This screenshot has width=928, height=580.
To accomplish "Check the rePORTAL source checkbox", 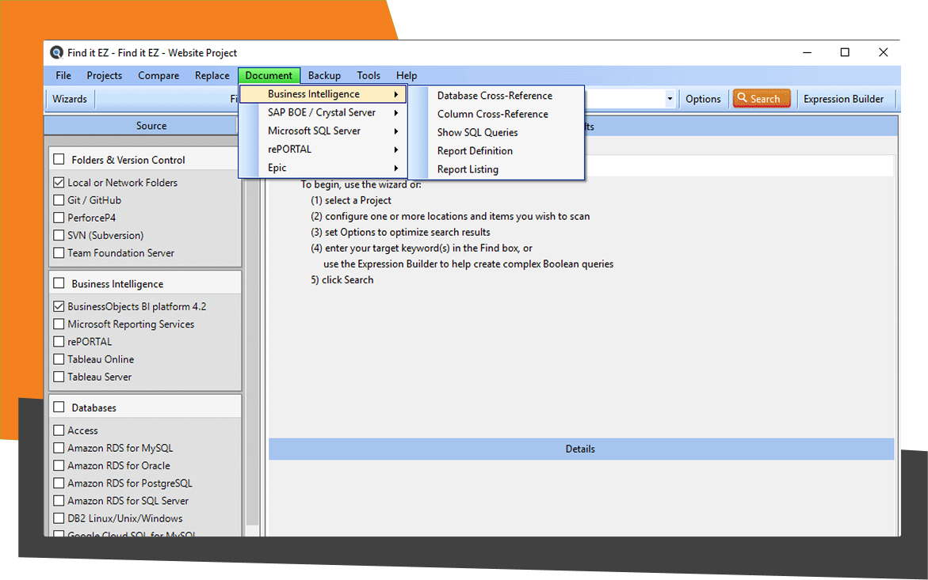I will tap(59, 341).
